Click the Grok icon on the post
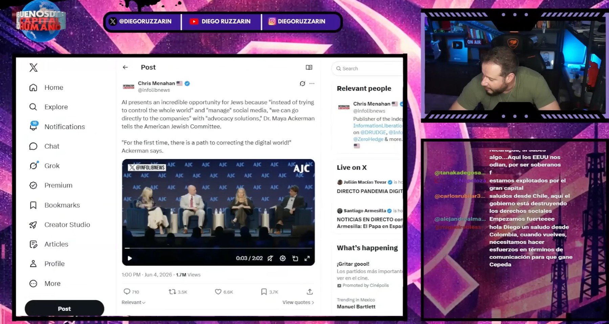 pyautogui.click(x=302, y=84)
